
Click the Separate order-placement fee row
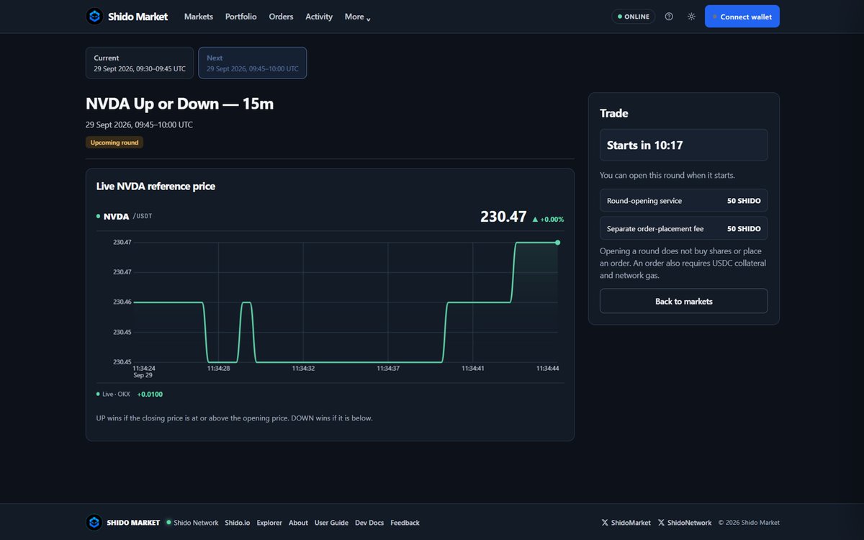pyautogui.click(x=684, y=228)
